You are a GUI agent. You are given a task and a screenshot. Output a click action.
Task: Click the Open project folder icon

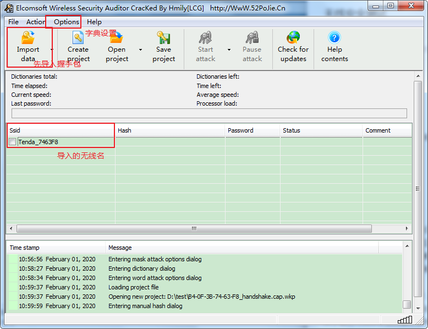pyautogui.click(x=117, y=37)
